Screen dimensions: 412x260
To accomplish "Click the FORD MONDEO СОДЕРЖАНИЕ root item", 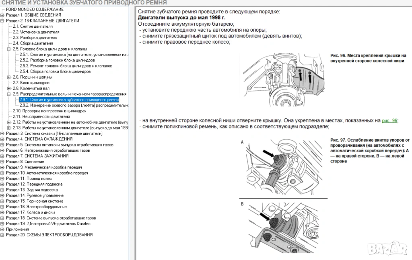I will (x=34, y=9).
